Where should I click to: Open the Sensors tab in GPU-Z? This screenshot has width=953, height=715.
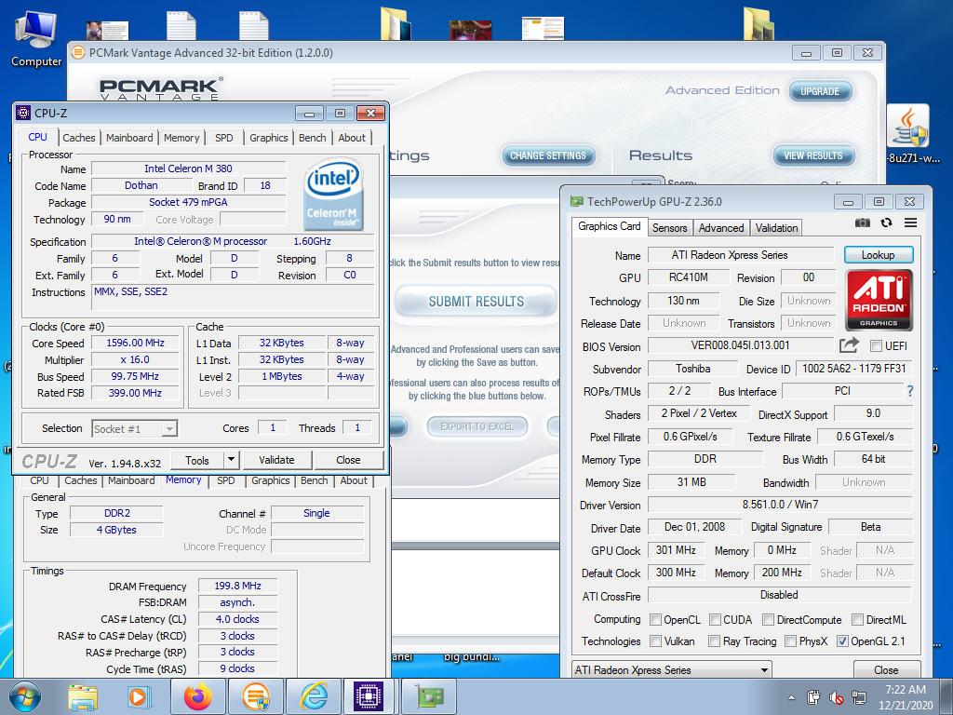click(x=669, y=228)
